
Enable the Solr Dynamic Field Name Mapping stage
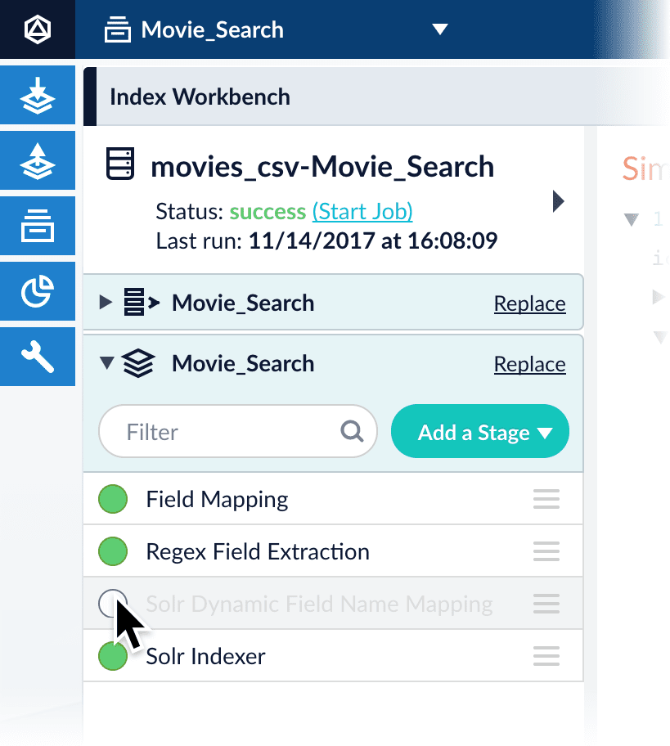(x=112, y=604)
